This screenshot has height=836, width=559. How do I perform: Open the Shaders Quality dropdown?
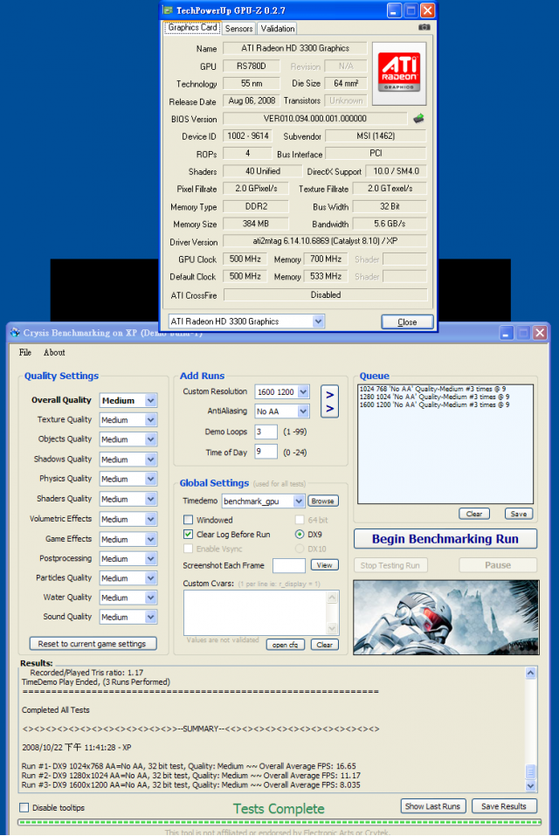point(151,499)
